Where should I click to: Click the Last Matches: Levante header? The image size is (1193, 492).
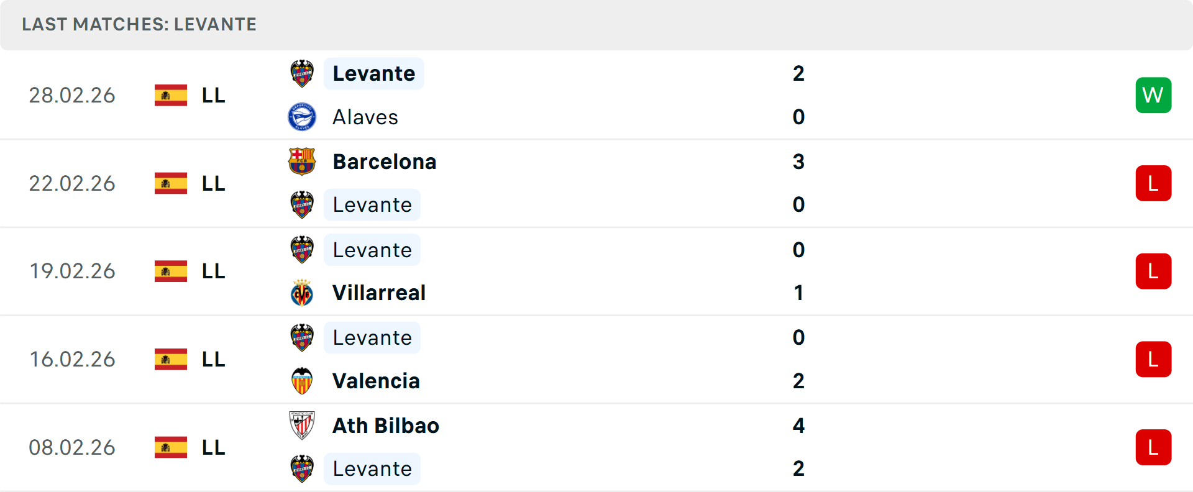[x=139, y=24]
